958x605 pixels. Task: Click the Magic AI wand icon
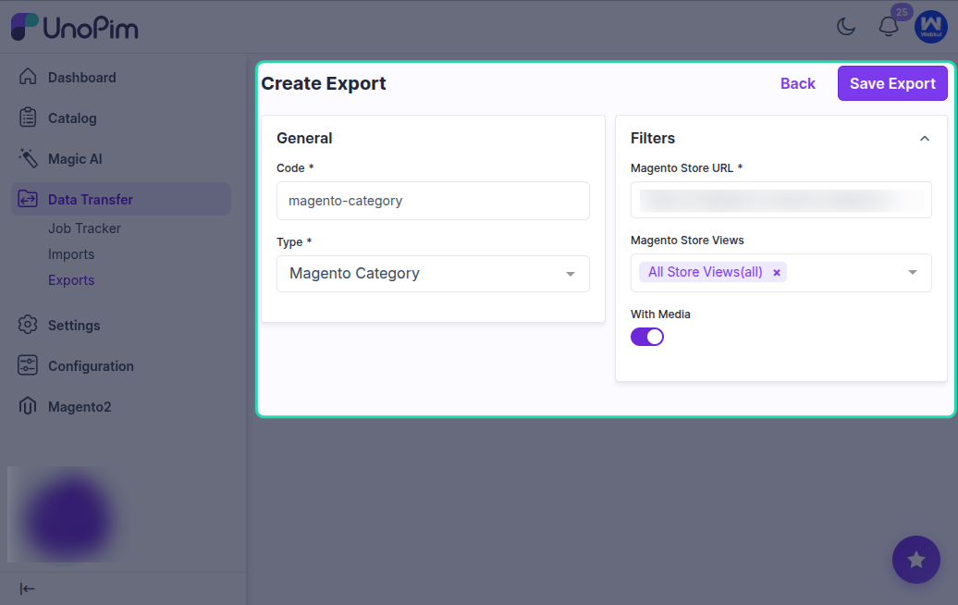[28, 158]
